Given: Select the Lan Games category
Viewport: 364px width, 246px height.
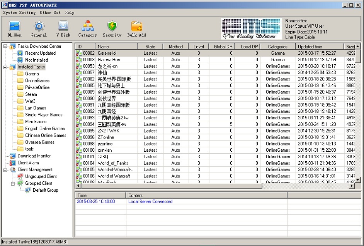Looking at the screenshot, I should pos(36,108).
